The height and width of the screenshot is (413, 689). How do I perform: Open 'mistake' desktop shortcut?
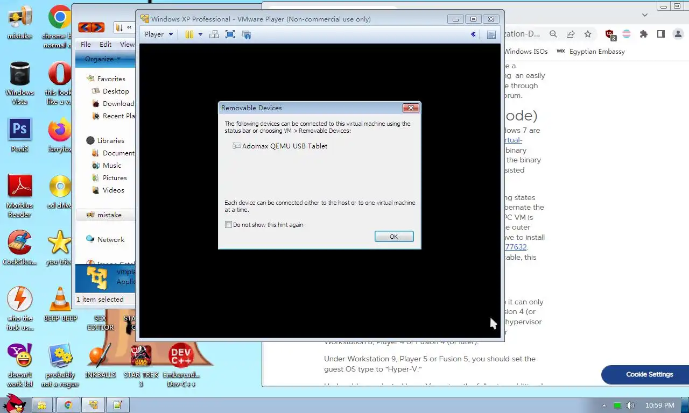coord(19,23)
